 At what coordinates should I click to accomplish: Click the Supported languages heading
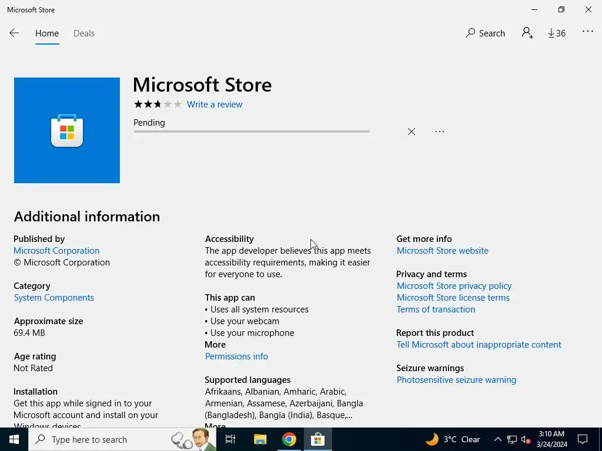(248, 380)
